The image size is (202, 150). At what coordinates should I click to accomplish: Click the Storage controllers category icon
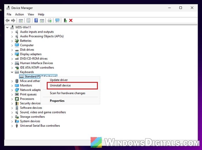17,117
